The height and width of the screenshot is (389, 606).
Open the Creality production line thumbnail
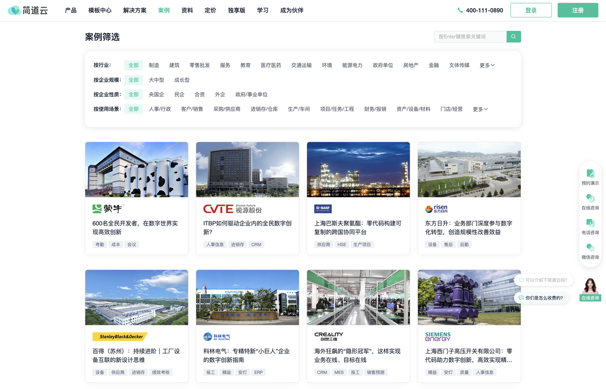point(358,297)
